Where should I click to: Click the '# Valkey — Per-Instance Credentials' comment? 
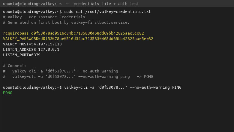click(x=44, y=17)
